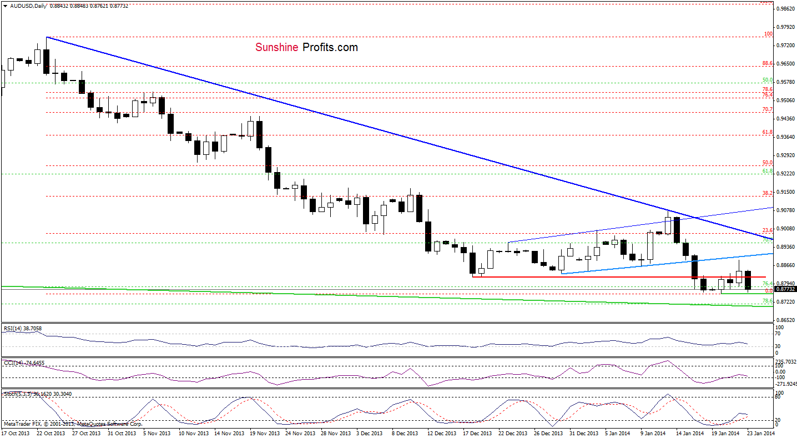797x438 pixels.
Task: Click the red 0.0 Fibonacci level label
Action: [x=769, y=290]
